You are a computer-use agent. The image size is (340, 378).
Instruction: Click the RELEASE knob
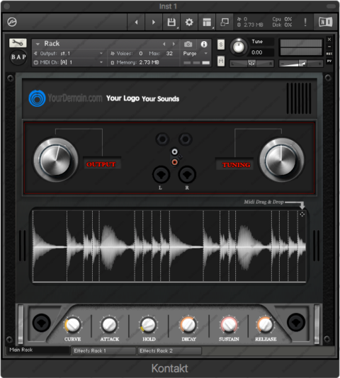pyautogui.click(x=266, y=324)
